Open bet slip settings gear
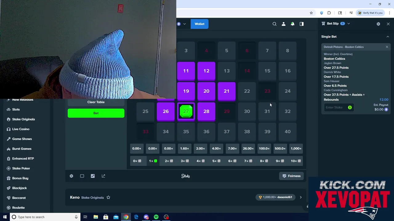The height and width of the screenshot is (221, 394). point(378,24)
